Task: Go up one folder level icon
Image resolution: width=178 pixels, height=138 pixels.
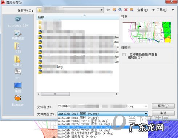Action: click(x=114, y=10)
